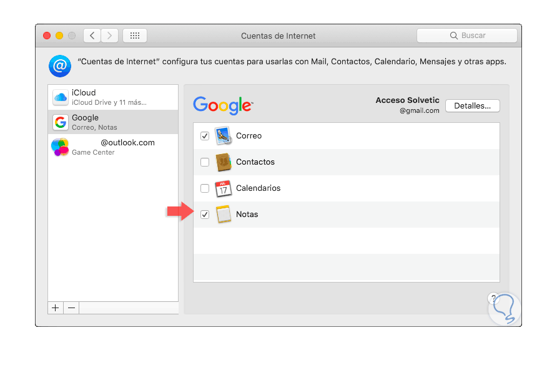Click the Calendar icon beside Calendarios
The height and width of the screenshot is (373, 557).
point(223,188)
